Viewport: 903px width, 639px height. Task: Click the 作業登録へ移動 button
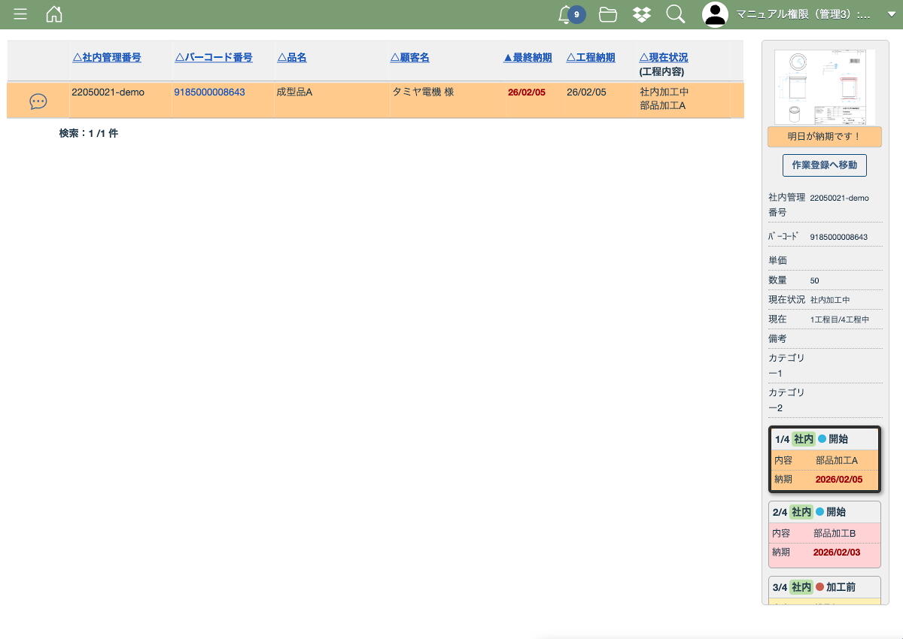pos(824,165)
